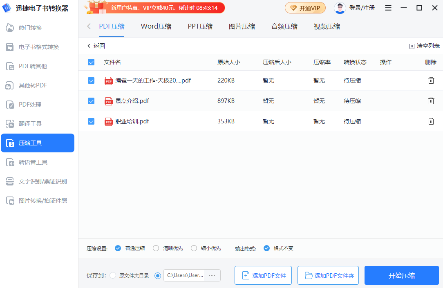Go to 图片转换/拍证件照 in sidebar
This screenshot has width=443, height=288.
pyautogui.click(x=43, y=201)
